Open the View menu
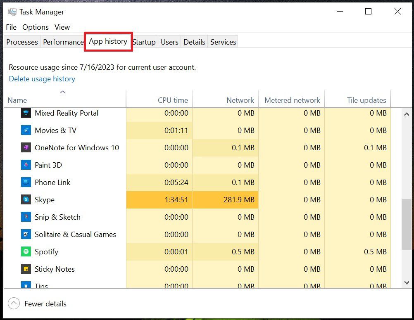414x320 pixels. 62,27
